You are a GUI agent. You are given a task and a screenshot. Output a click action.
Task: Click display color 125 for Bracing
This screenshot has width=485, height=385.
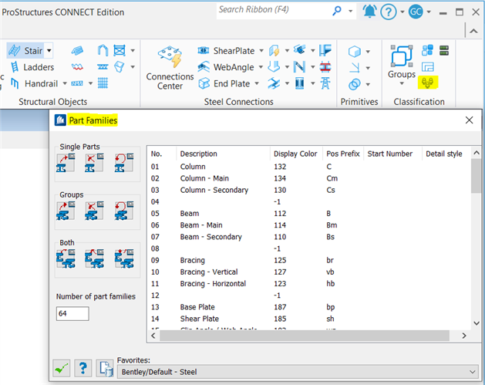click(280, 260)
